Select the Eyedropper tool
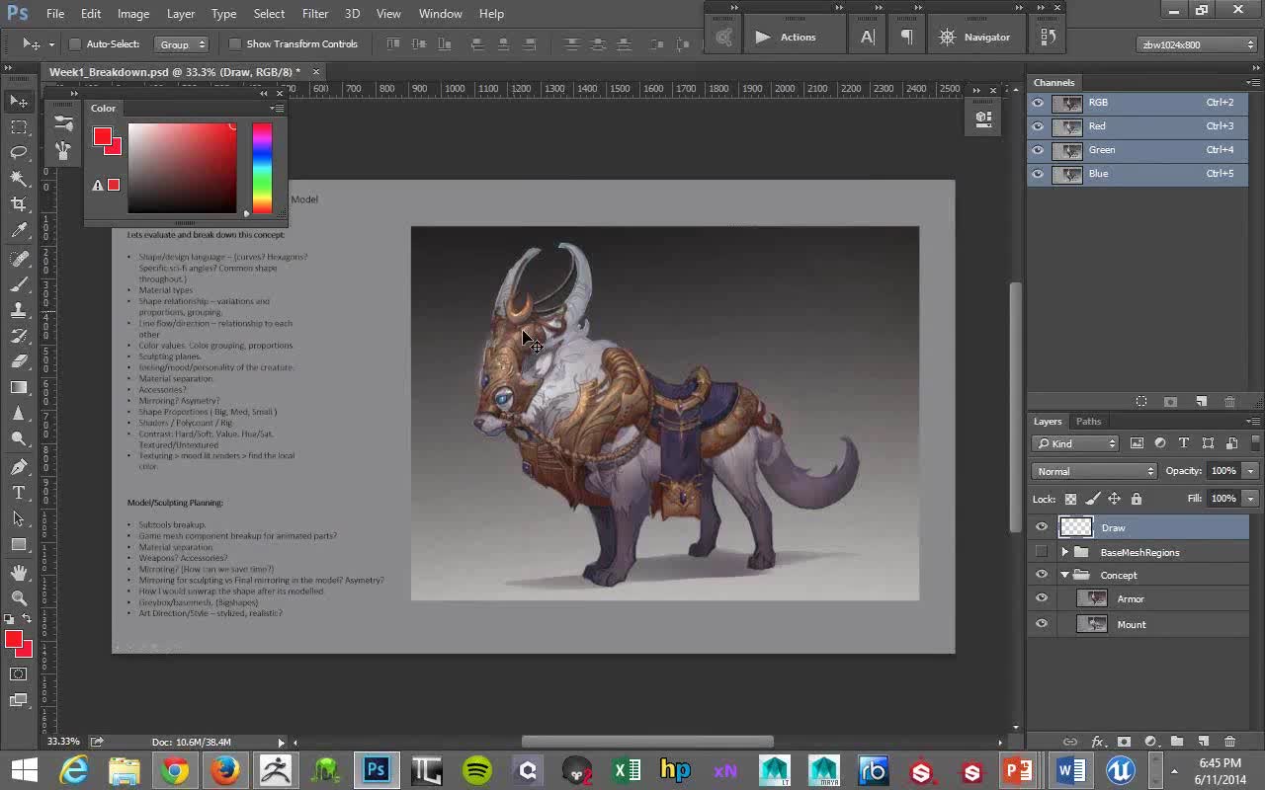This screenshot has height=790, width=1265. (x=19, y=230)
